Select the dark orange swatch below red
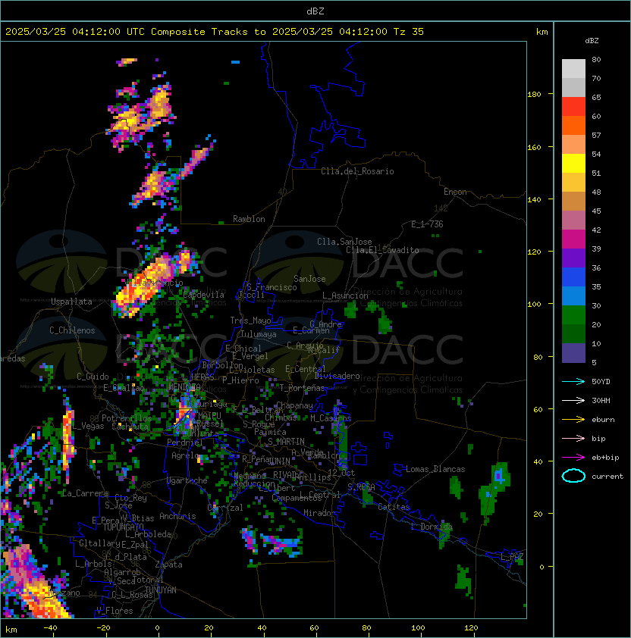The width and height of the screenshot is (631, 638). 573,126
